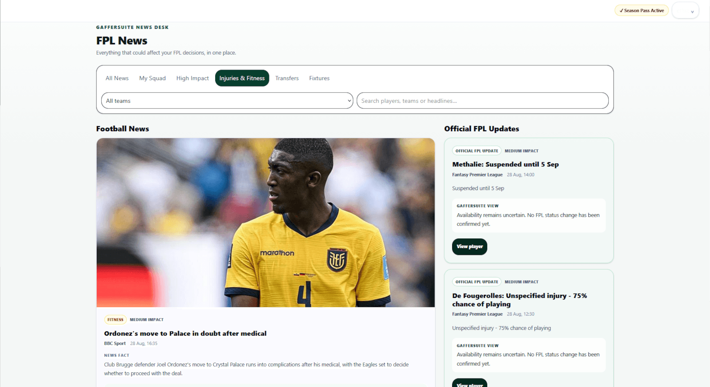Click the '28 Aug, 14:00' timestamp
Viewport: 710px width, 387px height.
pos(521,175)
